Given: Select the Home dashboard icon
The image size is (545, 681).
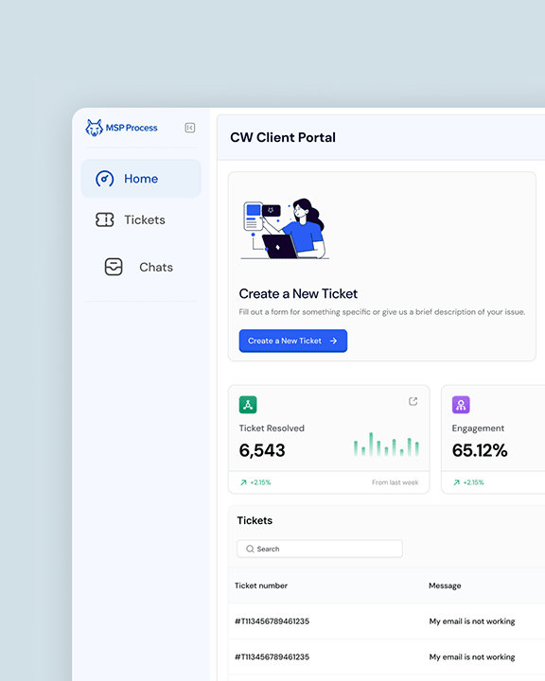Looking at the screenshot, I should [x=105, y=179].
